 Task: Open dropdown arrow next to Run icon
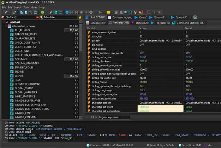point(105,12)
